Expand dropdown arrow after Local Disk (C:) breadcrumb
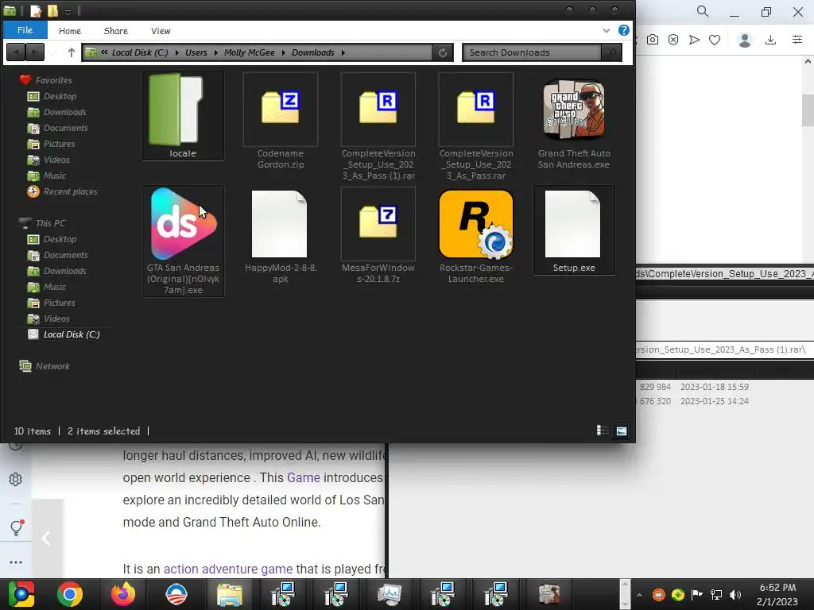Viewport: 814px width, 610px height. pyautogui.click(x=176, y=52)
